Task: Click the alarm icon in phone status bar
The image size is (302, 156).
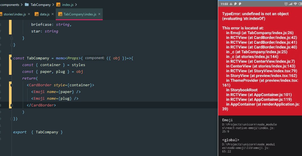Action: [286, 4]
